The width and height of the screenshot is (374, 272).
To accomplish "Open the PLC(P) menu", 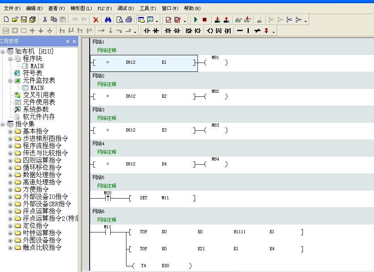I will point(105,8).
